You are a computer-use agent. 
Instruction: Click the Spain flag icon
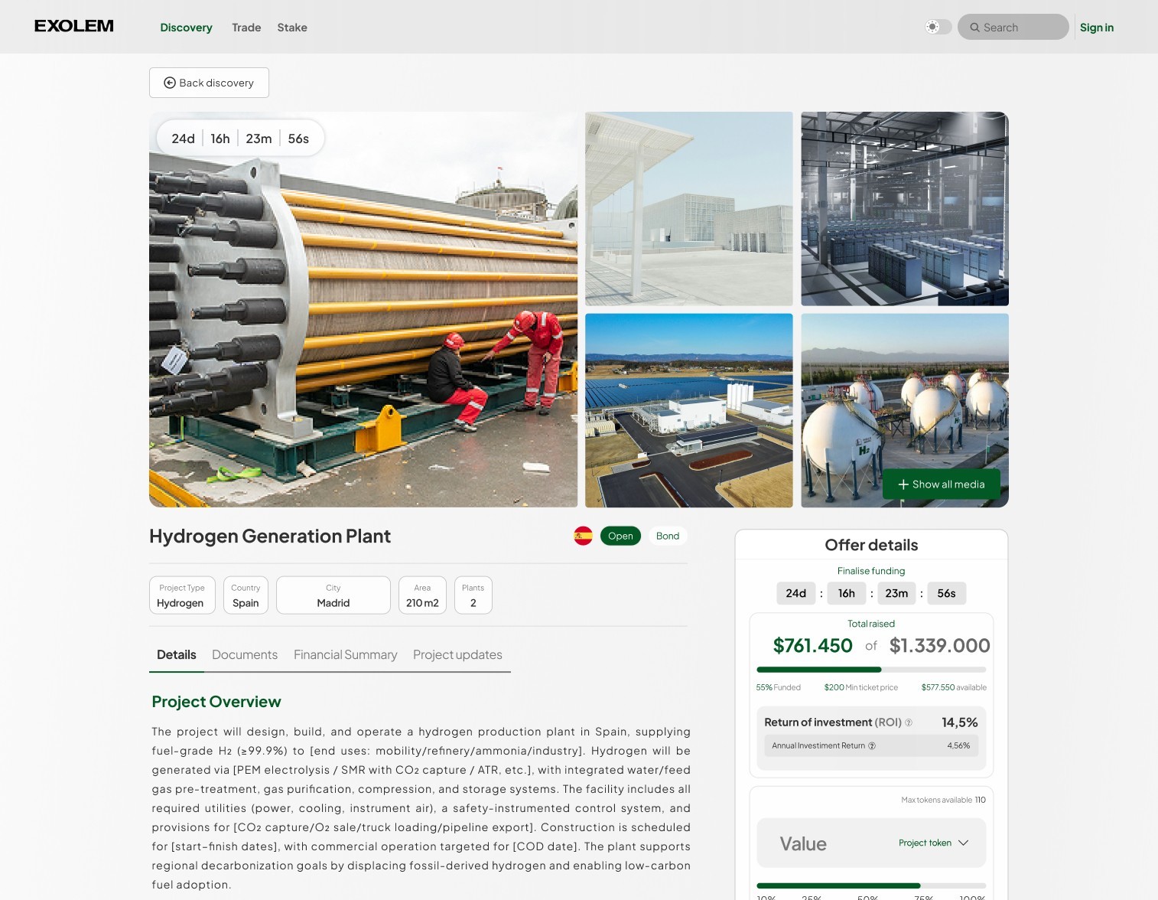click(x=583, y=536)
